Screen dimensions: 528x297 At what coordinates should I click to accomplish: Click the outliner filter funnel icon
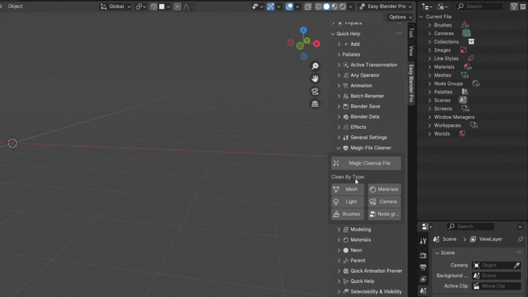[x=514, y=6]
